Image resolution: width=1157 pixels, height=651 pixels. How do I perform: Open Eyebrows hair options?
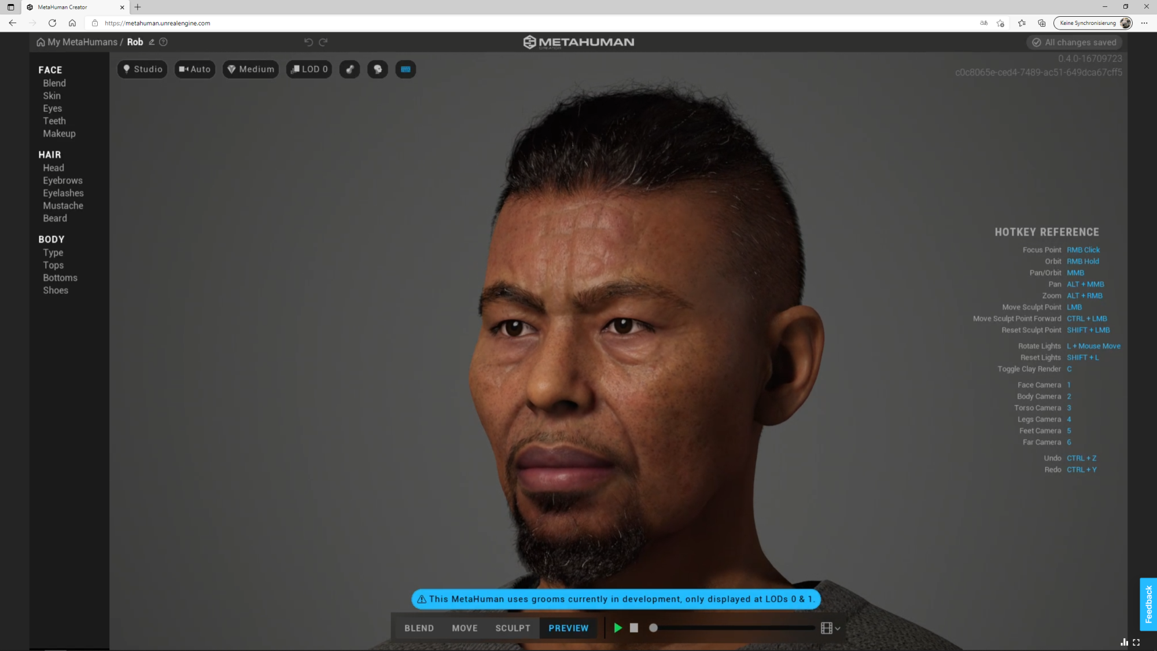pos(62,181)
